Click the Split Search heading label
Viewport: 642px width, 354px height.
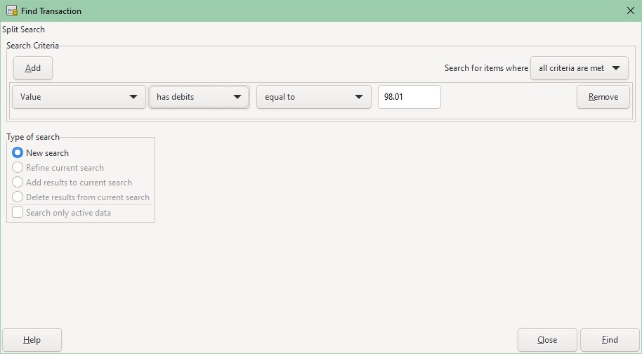24,30
